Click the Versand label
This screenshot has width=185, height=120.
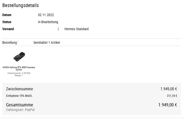(8, 29)
